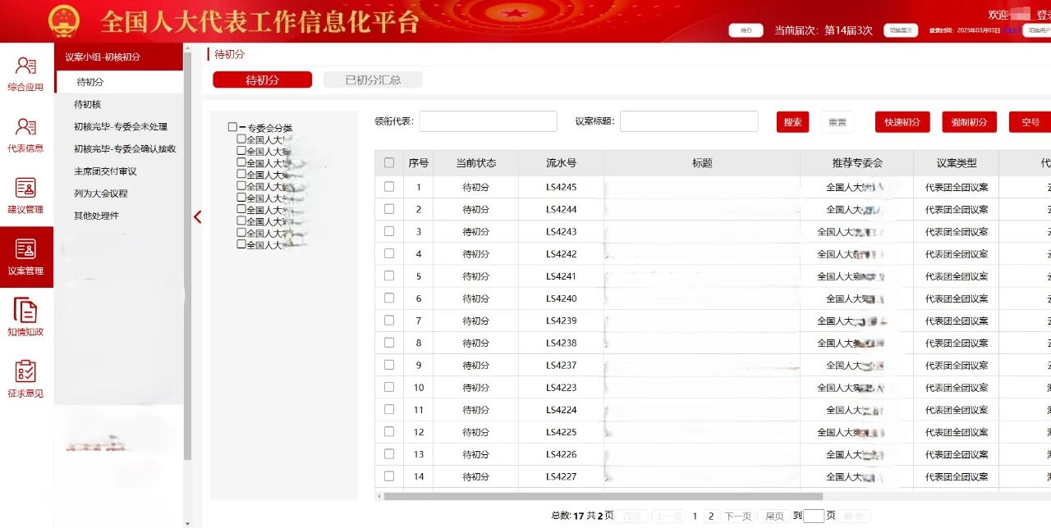The height and width of the screenshot is (528, 1051).
Task: Open the 征求意见 sidebar icon
Action: point(25,380)
